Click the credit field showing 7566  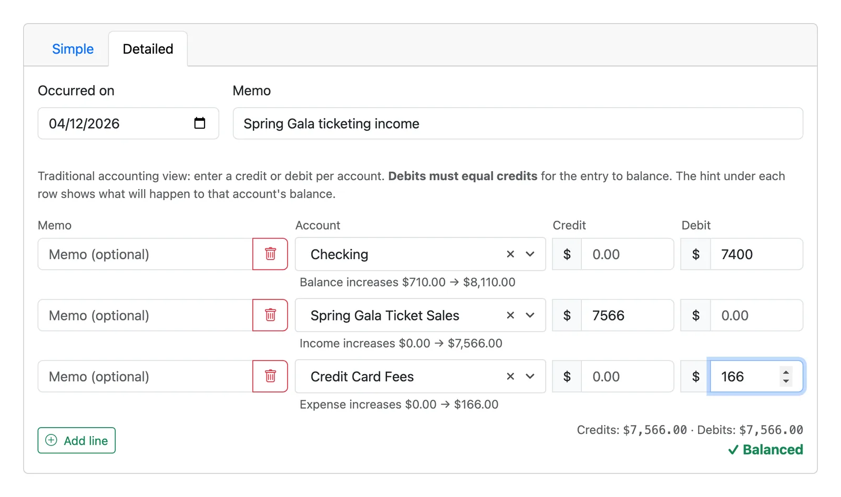(627, 315)
